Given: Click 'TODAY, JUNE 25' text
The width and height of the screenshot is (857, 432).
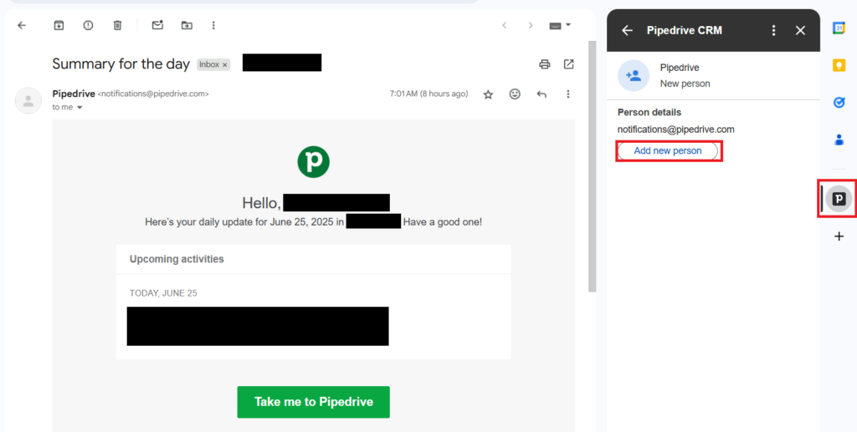Looking at the screenshot, I should tap(163, 293).
